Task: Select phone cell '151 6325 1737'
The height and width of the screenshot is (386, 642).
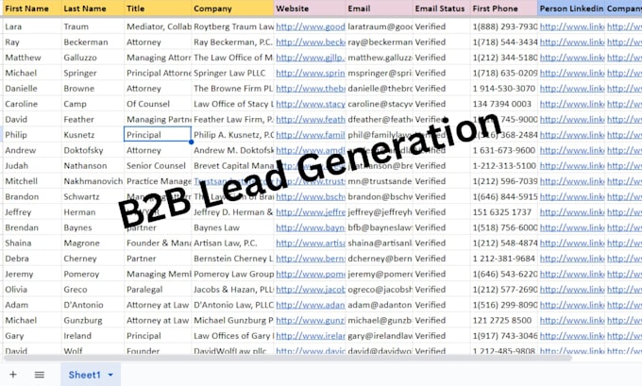Action: (x=504, y=212)
